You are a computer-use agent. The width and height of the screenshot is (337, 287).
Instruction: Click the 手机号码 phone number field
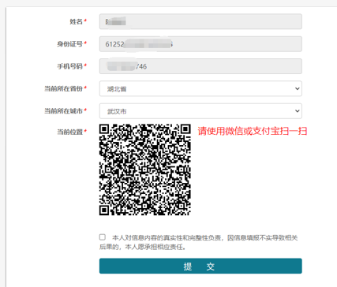(x=200, y=66)
